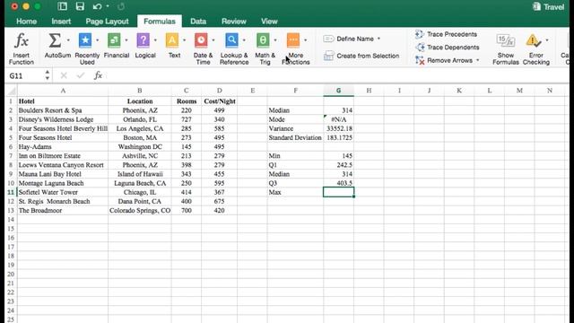Click the Define Name button label
Image resolution: width=574 pixels, height=323 pixels.
[x=355, y=39]
